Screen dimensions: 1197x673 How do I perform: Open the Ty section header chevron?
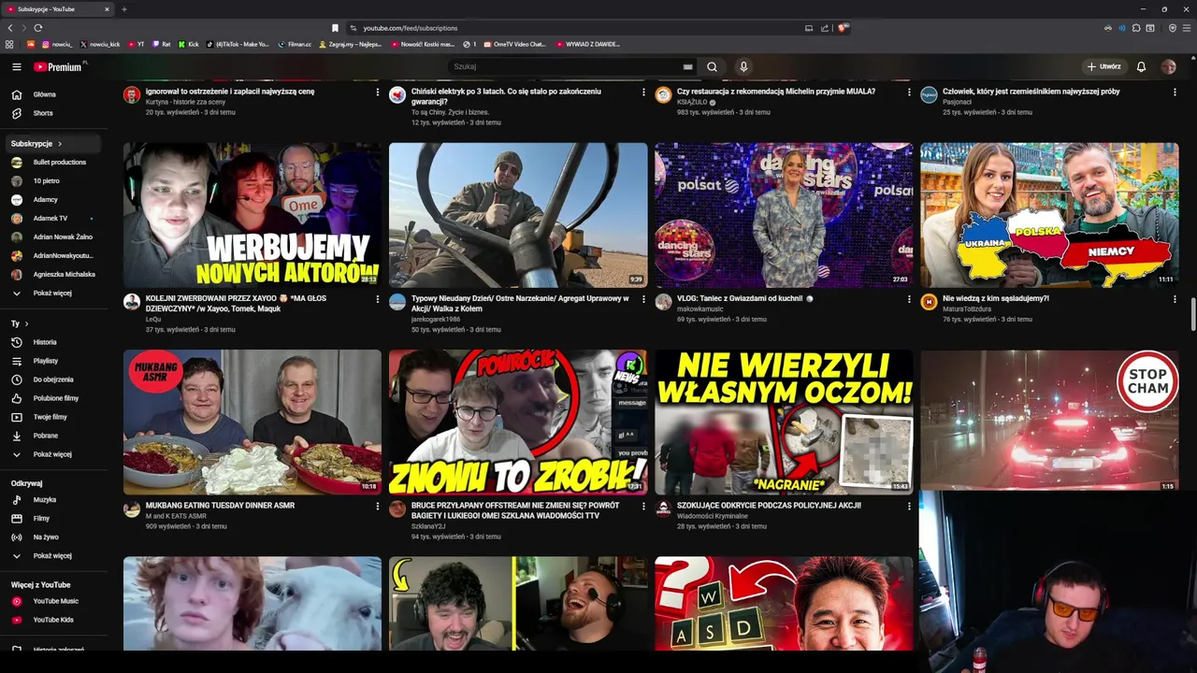coord(26,323)
